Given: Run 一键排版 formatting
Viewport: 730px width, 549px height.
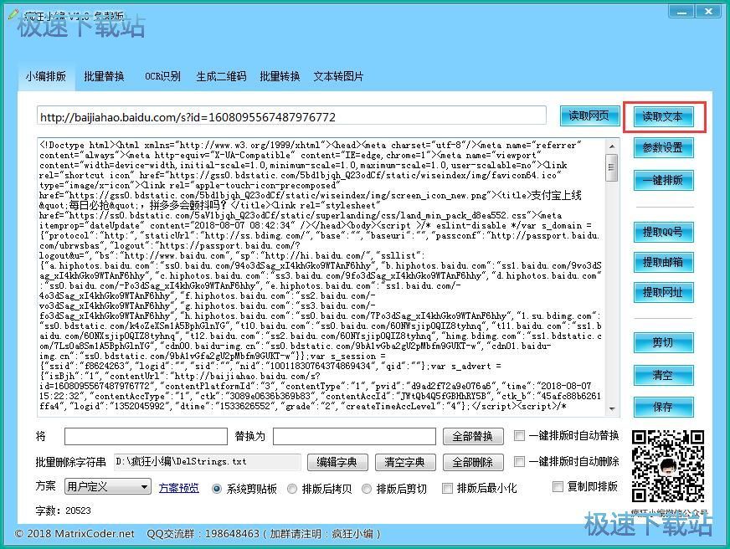Looking at the screenshot, I should [663, 181].
